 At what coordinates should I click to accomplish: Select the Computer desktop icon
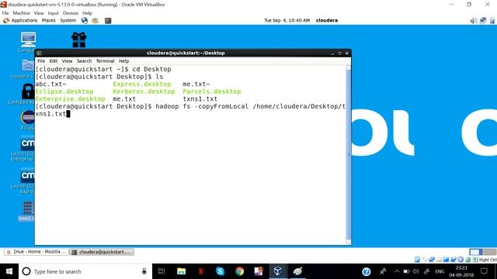[28, 40]
